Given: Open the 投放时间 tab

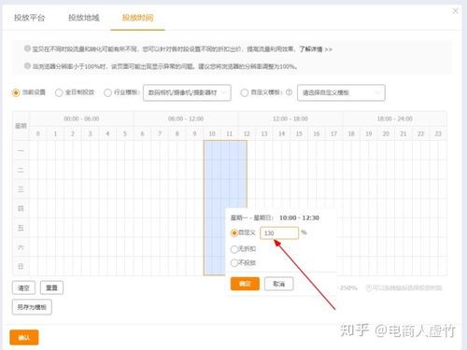Looking at the screenshot, I should [137, 18].
